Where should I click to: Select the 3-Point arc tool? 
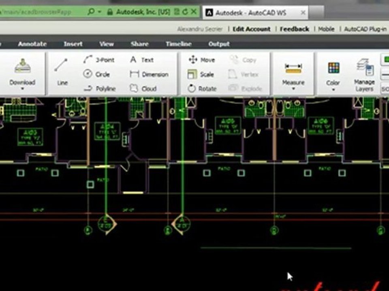99,60
